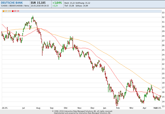
Task: Click the red GD 38 legend swatch
Action: [13, 11]
